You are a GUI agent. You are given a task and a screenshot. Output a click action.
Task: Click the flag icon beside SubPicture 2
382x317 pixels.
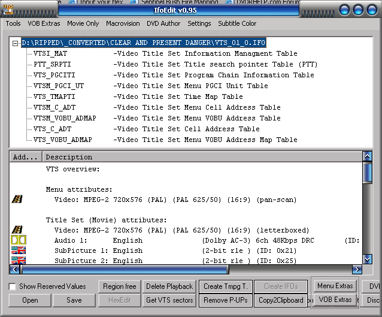tap(19, 261)
